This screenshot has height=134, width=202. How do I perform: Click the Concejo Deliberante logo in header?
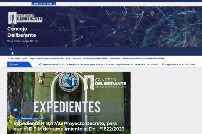point(25,18)
